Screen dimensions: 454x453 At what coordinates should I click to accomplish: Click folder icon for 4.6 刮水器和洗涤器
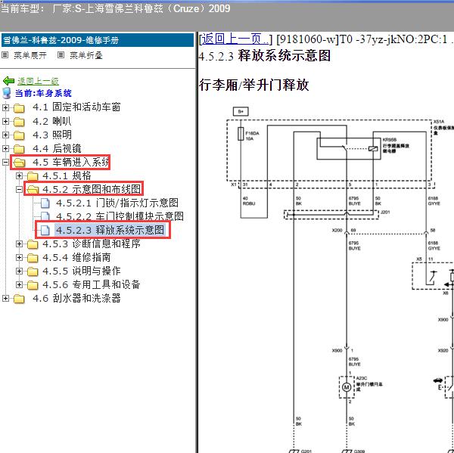click(x=19, y=299)
